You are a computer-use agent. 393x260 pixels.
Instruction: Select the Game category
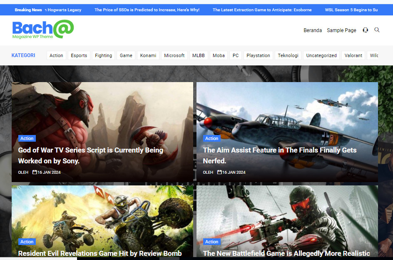[x=126, y=55]
